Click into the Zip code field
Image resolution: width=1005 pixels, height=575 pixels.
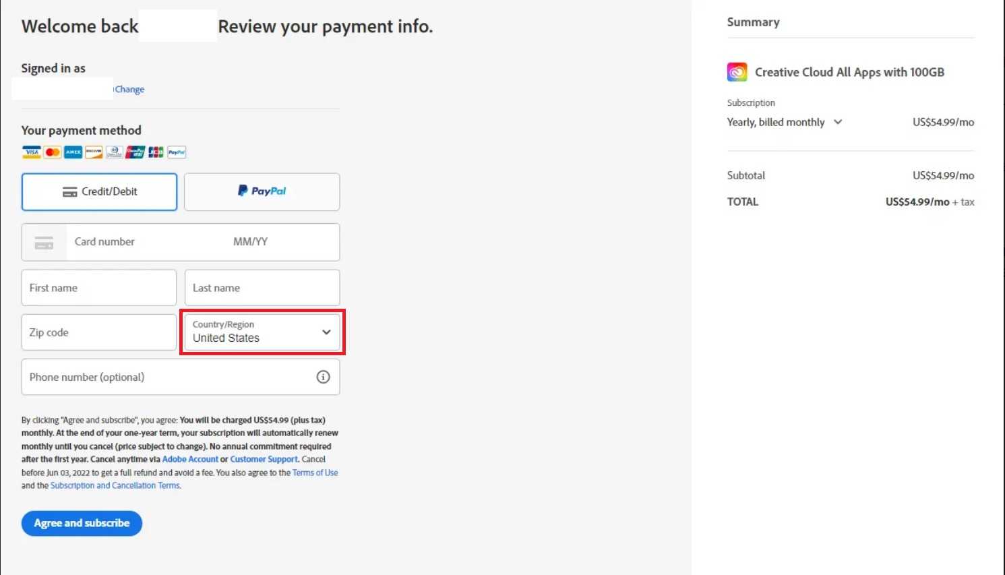click(98, 332)
